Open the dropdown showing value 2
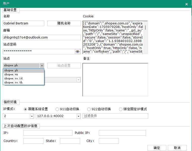 click(x=32, y=116)
